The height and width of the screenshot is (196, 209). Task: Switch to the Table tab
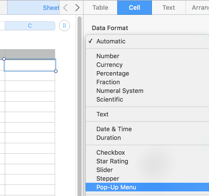100,8
